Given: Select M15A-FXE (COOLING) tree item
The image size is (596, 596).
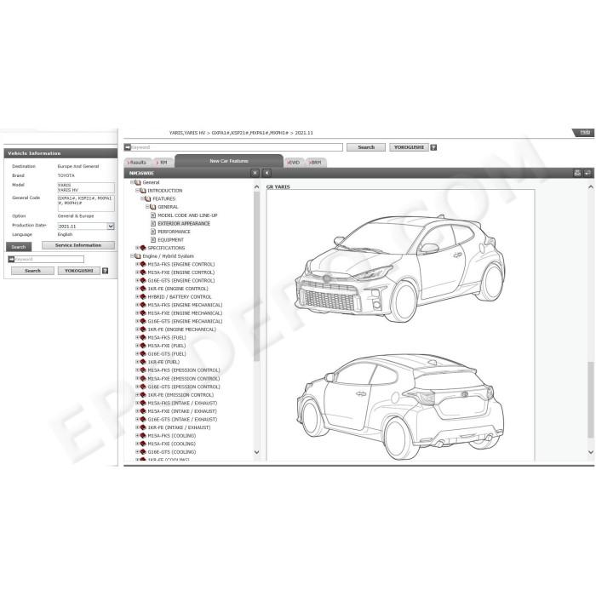Looking at the screenshot, I should [172, 444].
